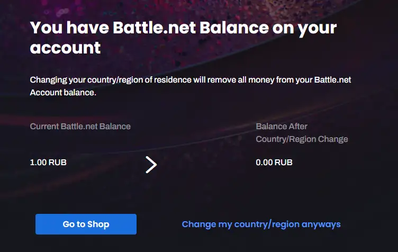This screenshot has height=252, width=398.
Task: Select Change my country/region anyways link
Action: pos(261,224)
